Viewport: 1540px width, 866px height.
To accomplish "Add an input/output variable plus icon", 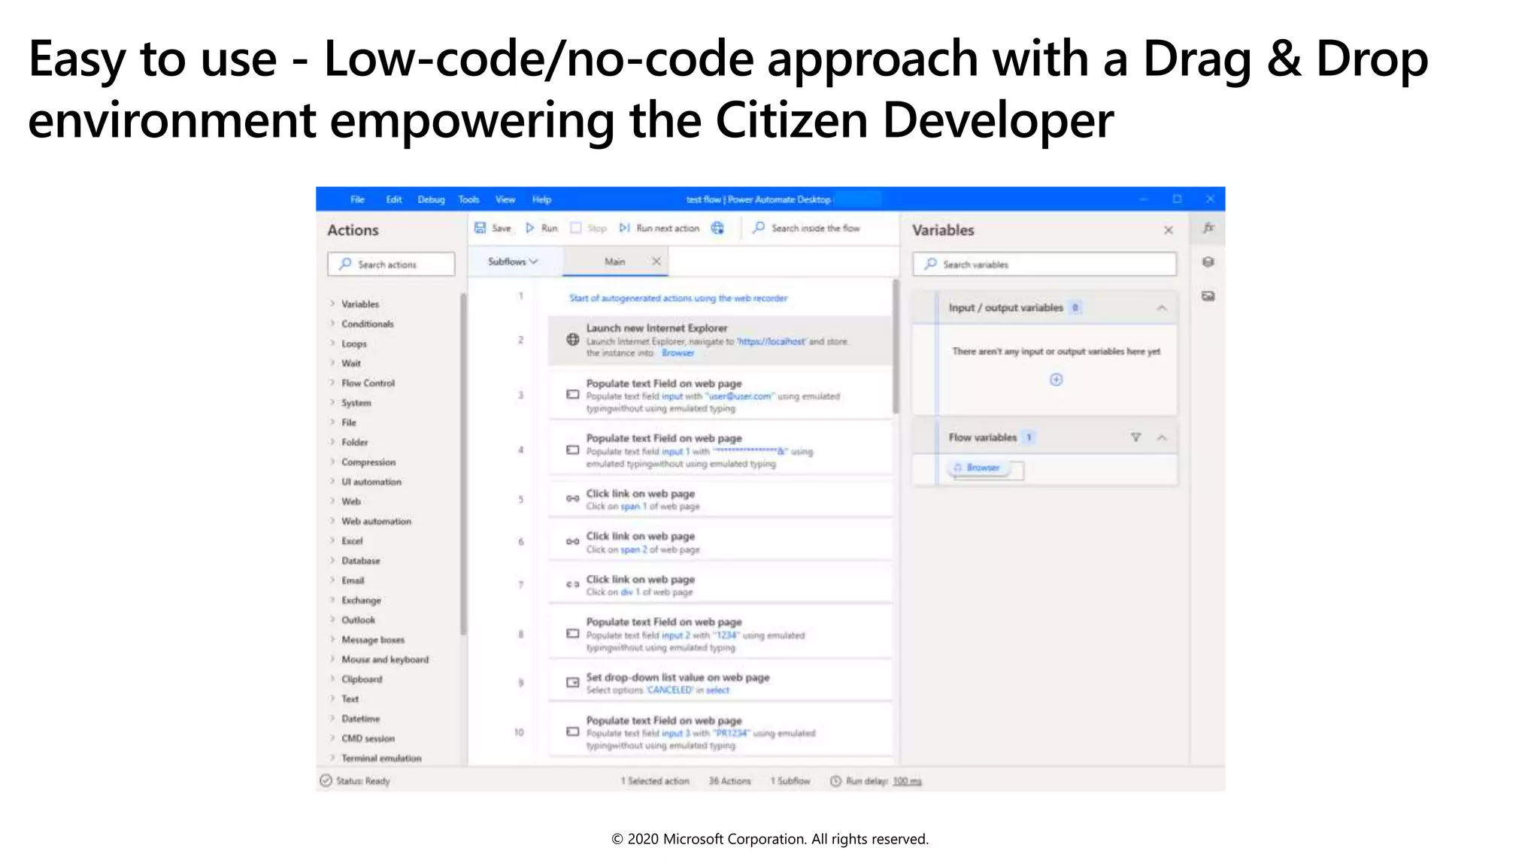I will tap(1056, 380).
